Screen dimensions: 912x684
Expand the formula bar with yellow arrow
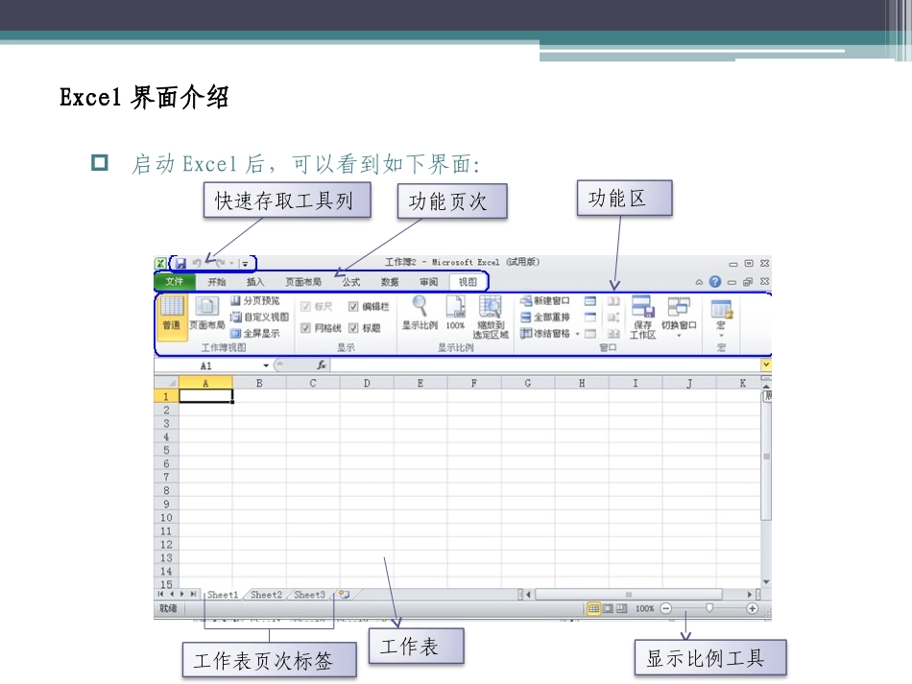click(x=766, y=365)
